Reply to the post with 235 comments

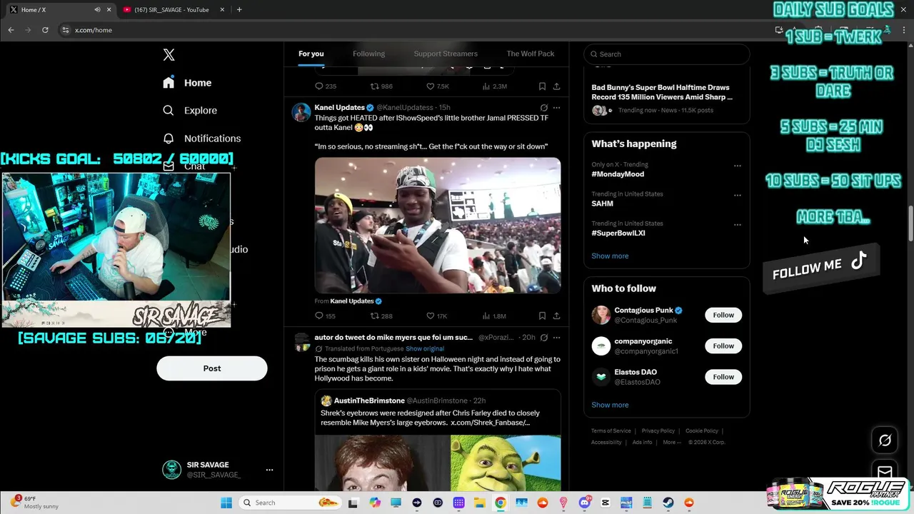tap(326, 86)
